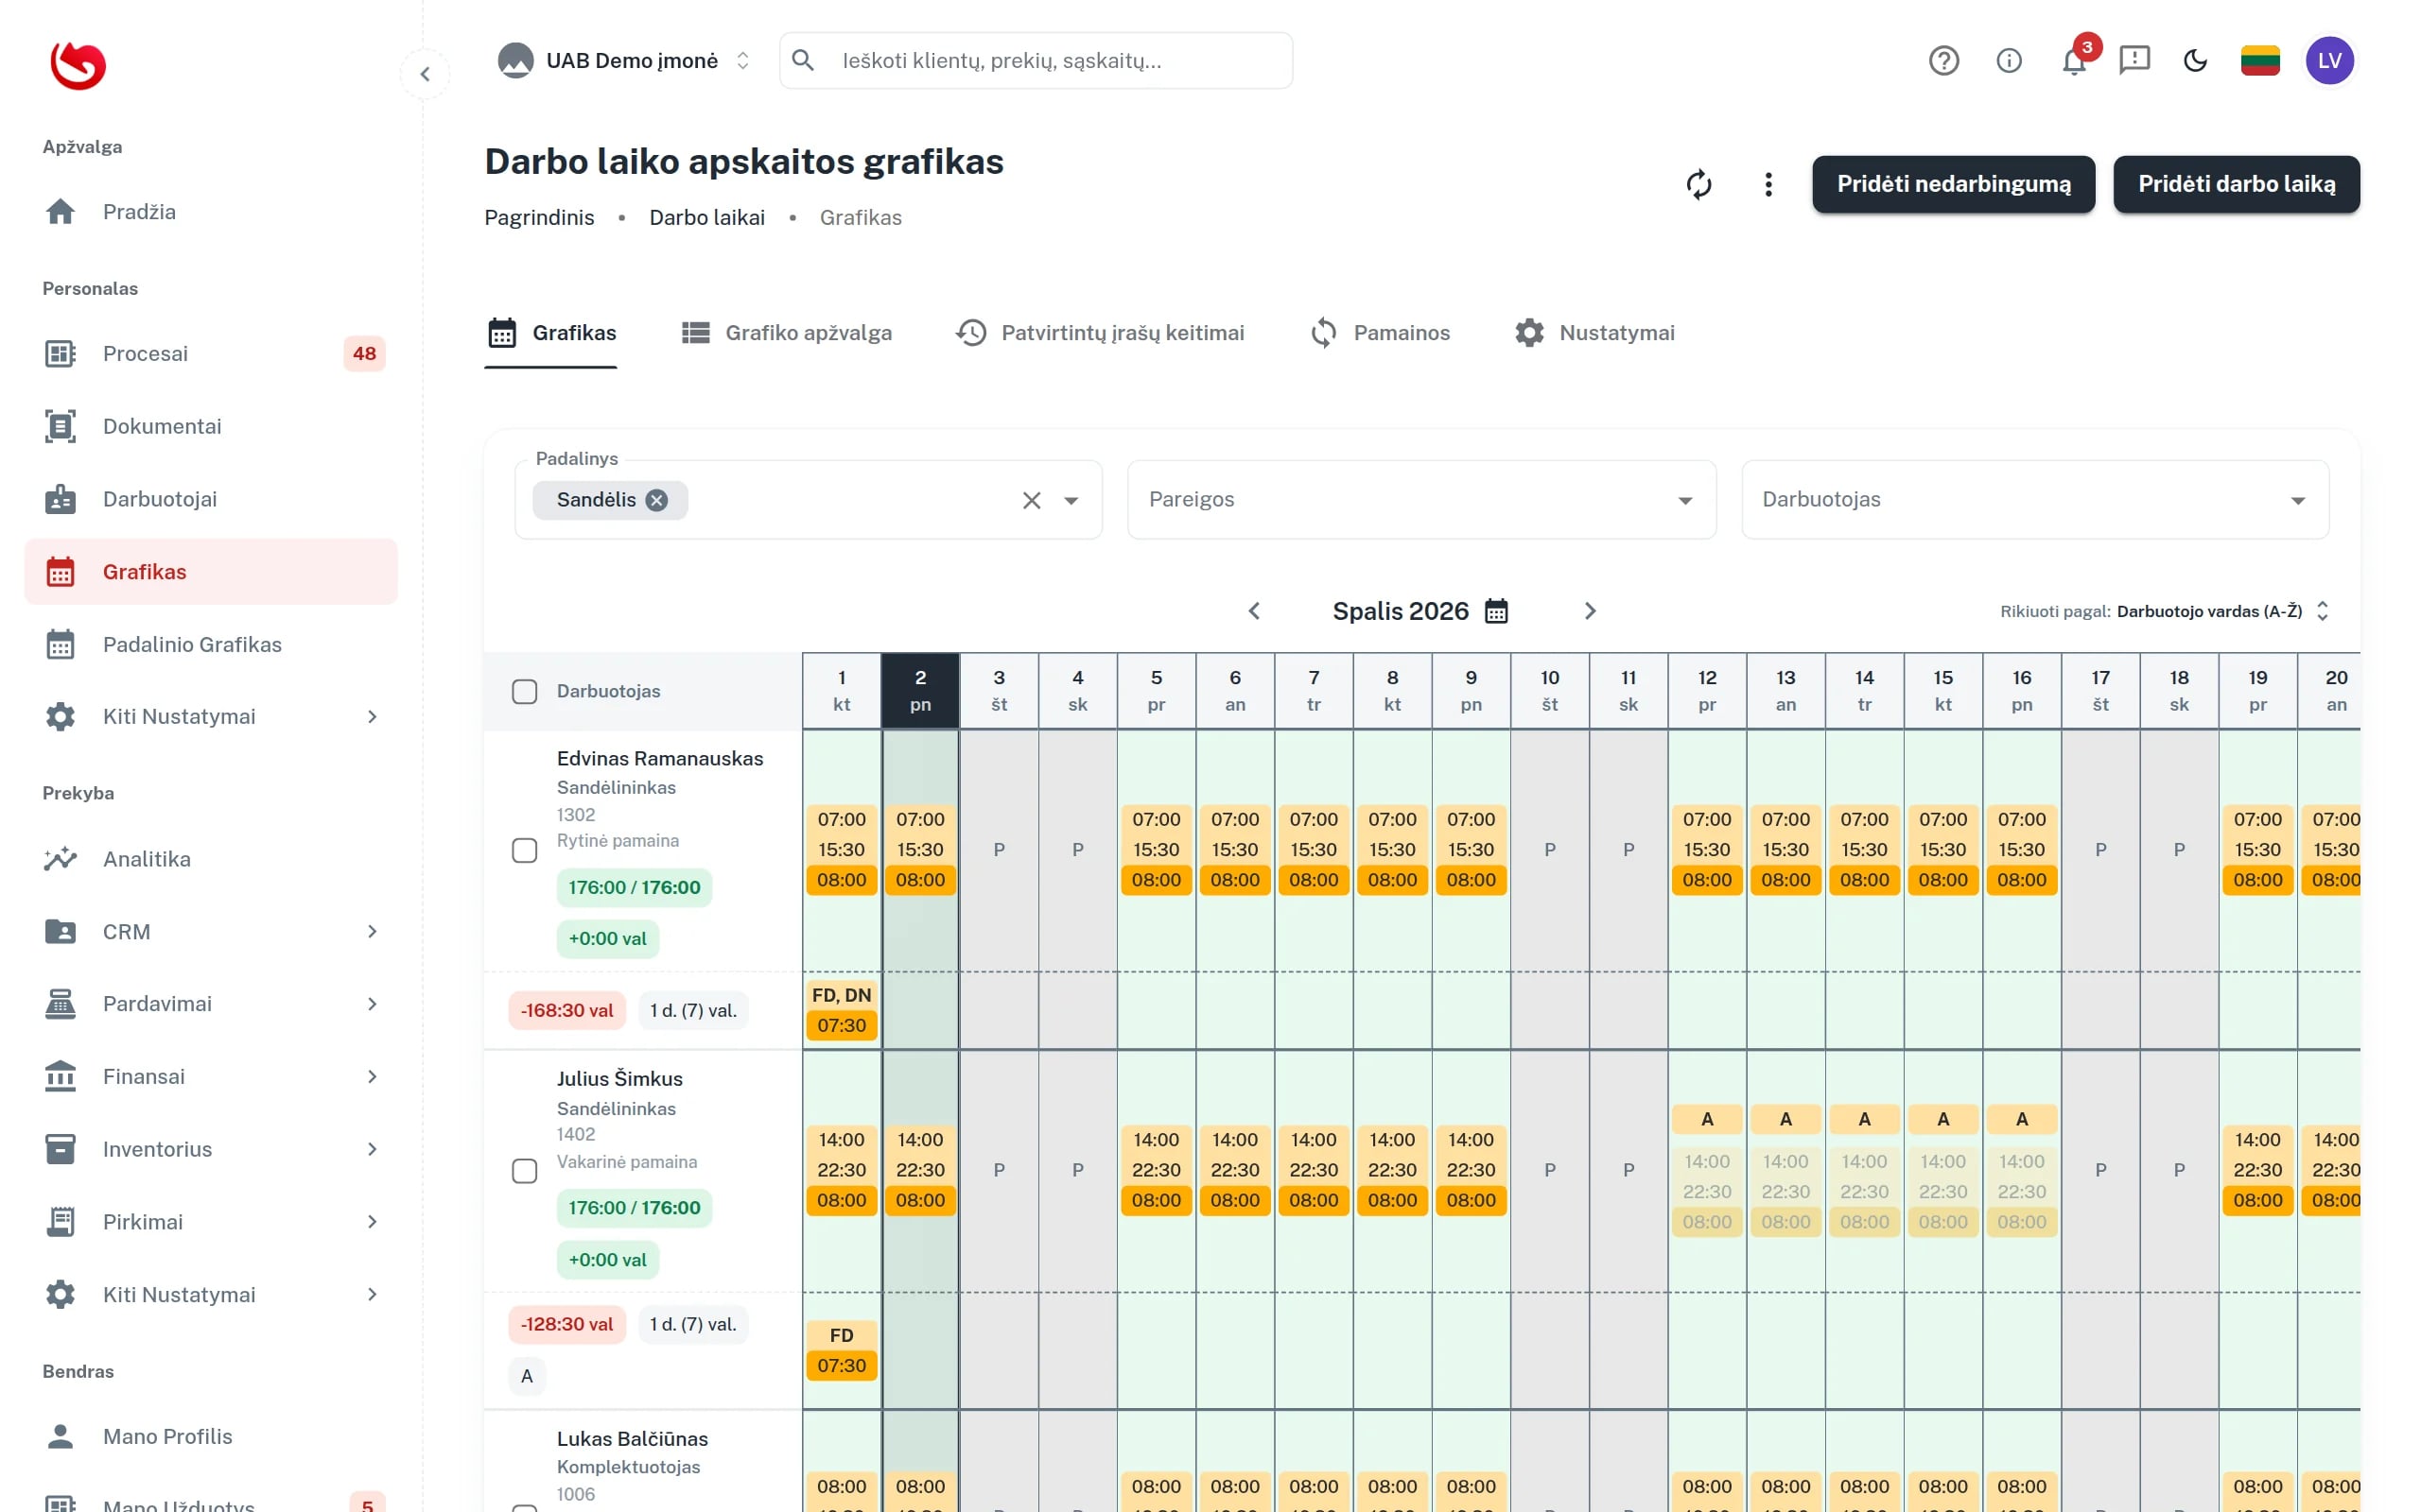Tick Julius Šimkus row checkbox
Image resolution: width=2421 pixels, height=1512 pixels.
[x=524, y=1170]
